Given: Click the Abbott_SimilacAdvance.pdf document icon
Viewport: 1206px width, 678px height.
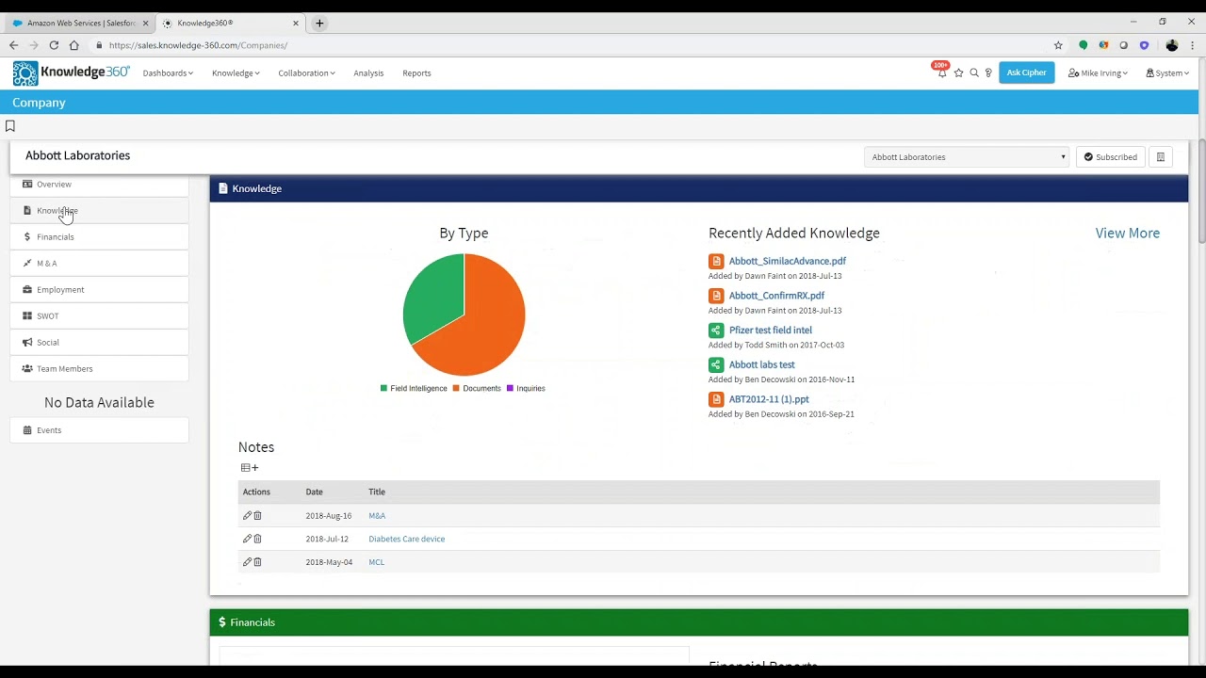Looking at the screenshot, I should click(x=716, y=261).
